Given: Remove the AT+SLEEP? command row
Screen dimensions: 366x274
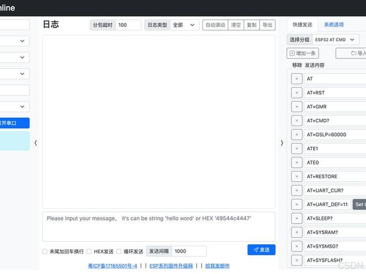Looking at the screenshot, I should [296, 218].
